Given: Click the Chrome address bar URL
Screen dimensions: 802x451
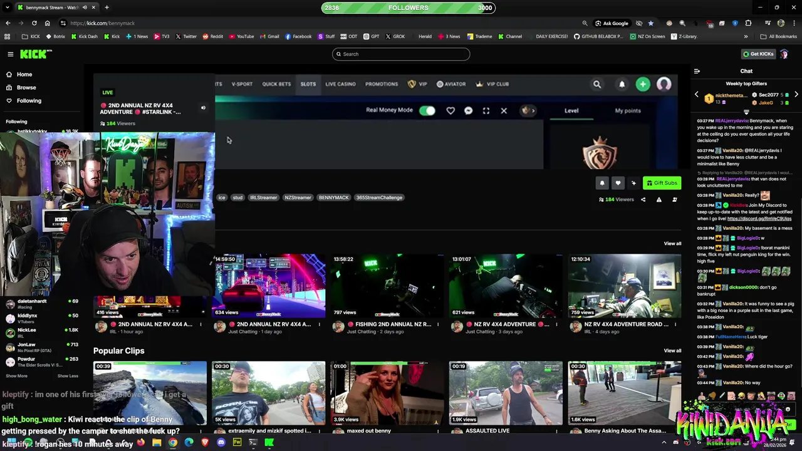Looking at the screenshot, I should point(103,23).
